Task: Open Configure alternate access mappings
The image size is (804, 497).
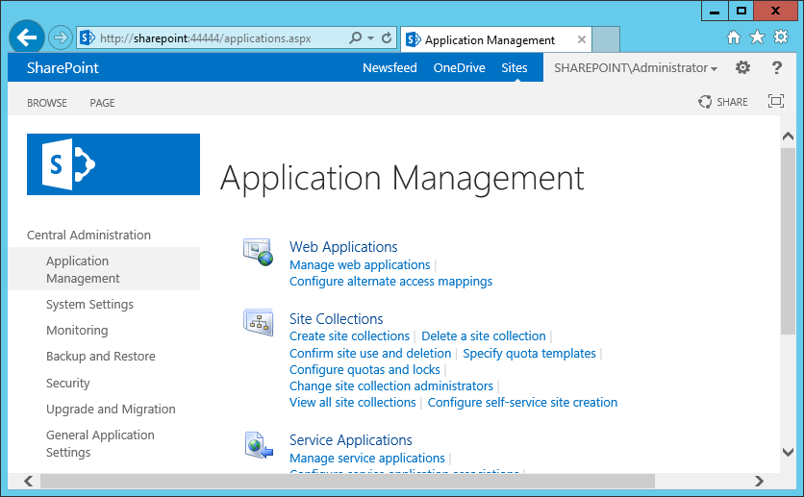Action: point(390,282)
